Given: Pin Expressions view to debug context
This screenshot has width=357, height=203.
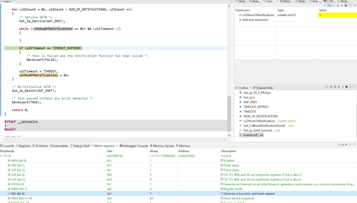Looking at the screenshot, I should point(355,6).
